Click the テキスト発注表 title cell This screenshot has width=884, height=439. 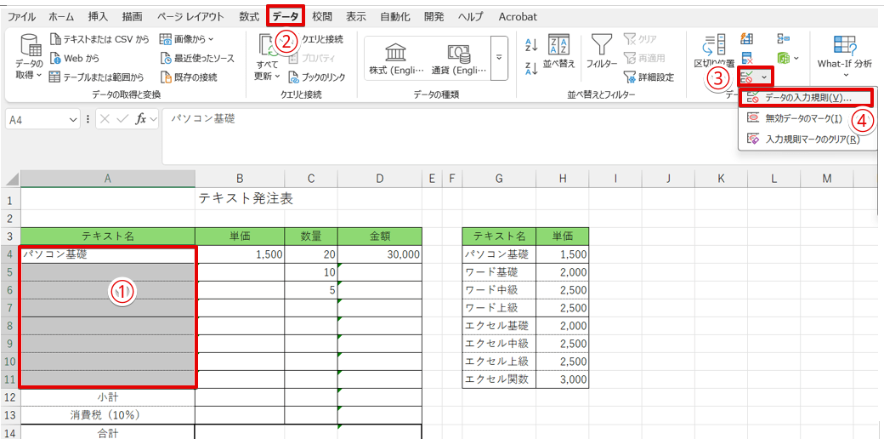(x=246, y=198)
